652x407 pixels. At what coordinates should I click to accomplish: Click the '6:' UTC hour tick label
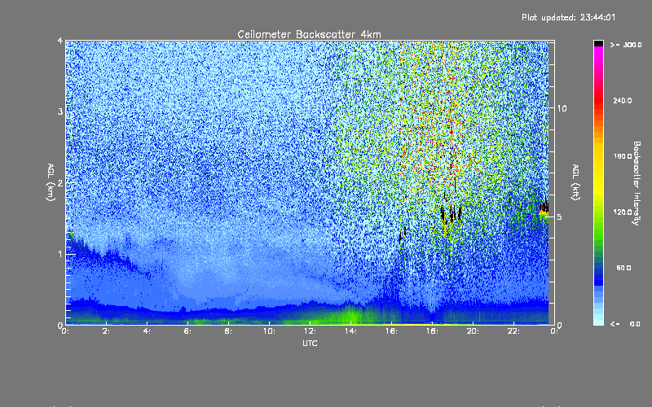pyautogui.click(x=187, y=331)
